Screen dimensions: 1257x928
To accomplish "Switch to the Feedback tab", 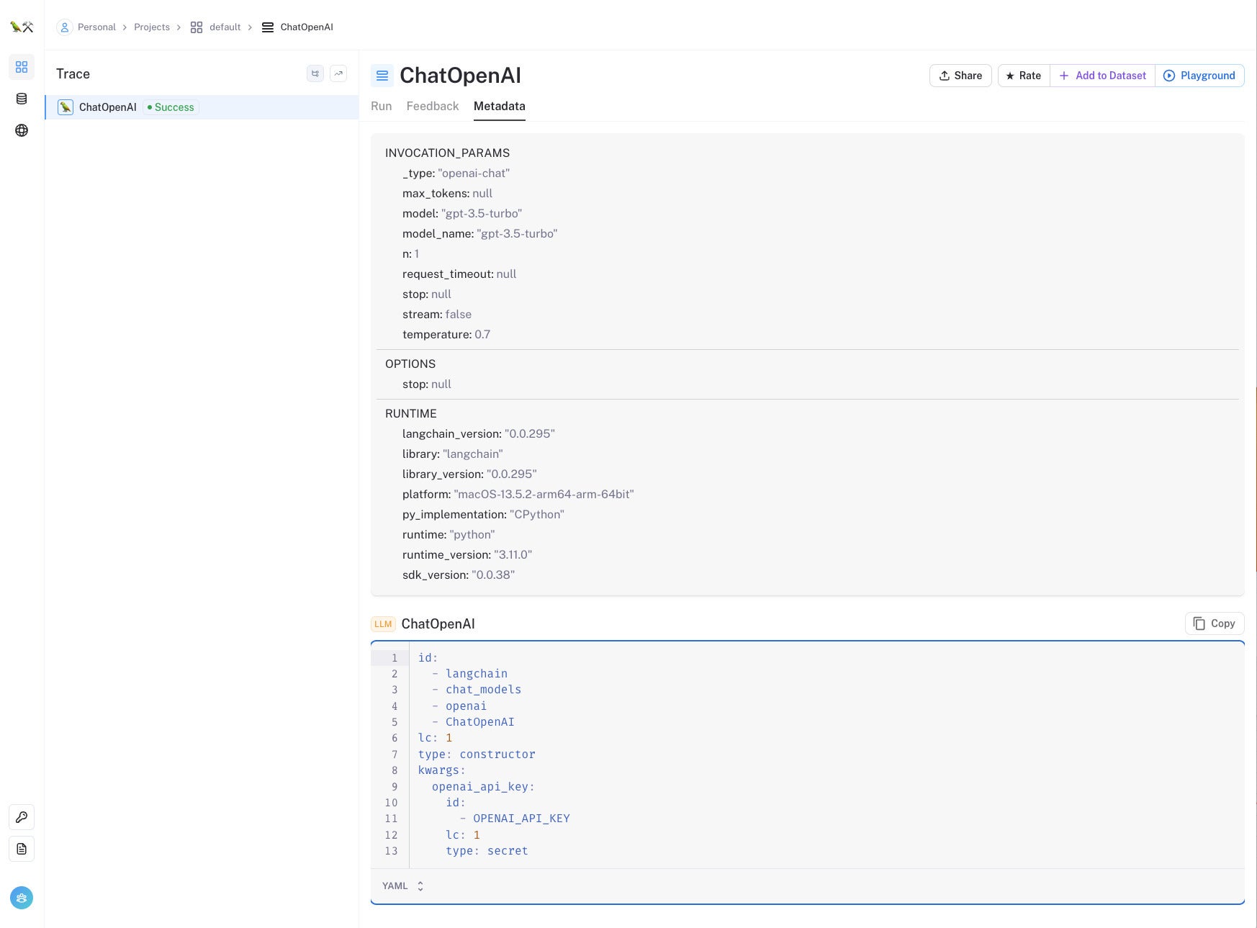I will click(433, 106).
